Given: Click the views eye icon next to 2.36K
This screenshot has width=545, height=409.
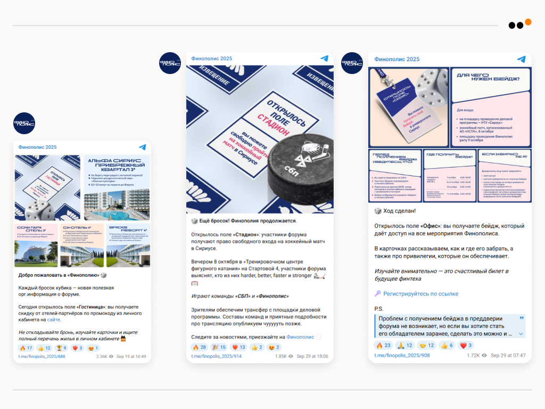Looking at the screenshot, I should (111, 356).
